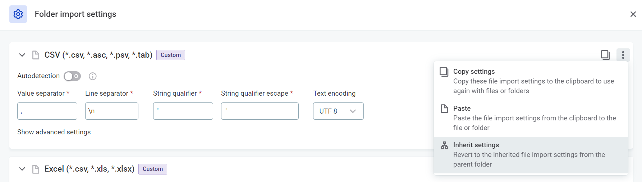Click the copy settings icon in CSV header
This screenshot has width=642, height=182.
[605, 55]
